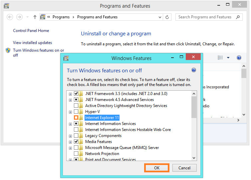Click the Programs and Features title bar icon
The height and width of the screenshot is (180, 251).
tap(7, 6)
